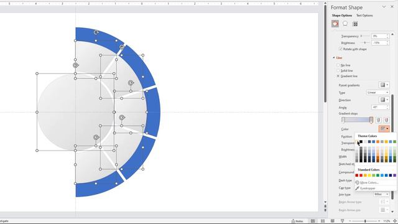Click the add gradient stop icon
Image resolution: width=398 pixels, height=224 pixels.
point(378,120)
